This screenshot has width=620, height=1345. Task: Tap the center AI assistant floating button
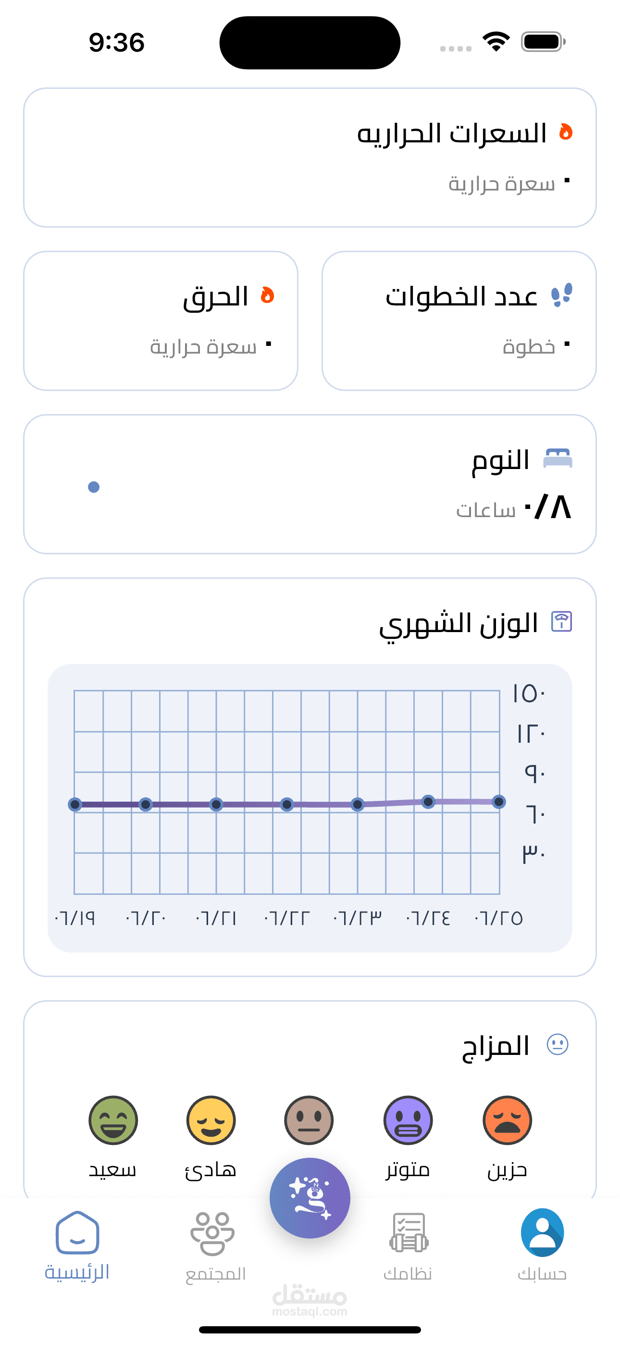tap(310, 1198)
